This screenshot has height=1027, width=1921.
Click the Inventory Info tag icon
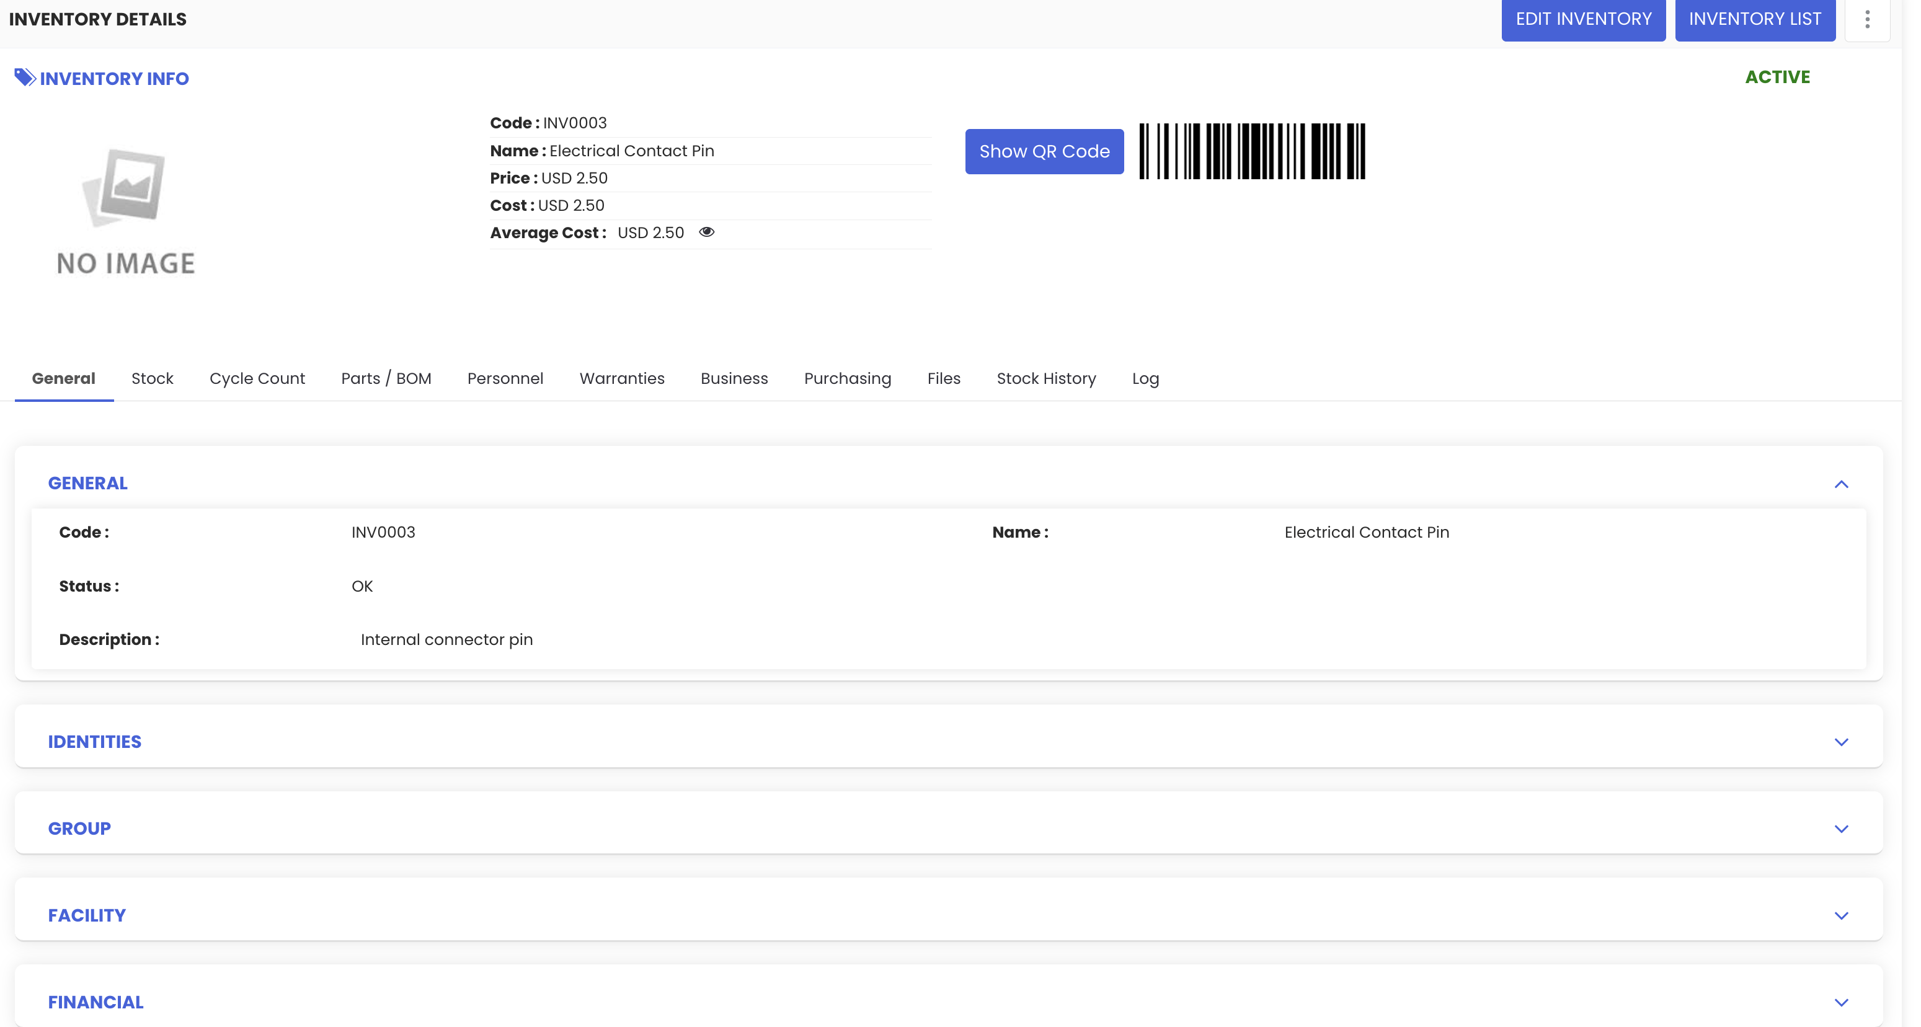[x=25, y=78]
